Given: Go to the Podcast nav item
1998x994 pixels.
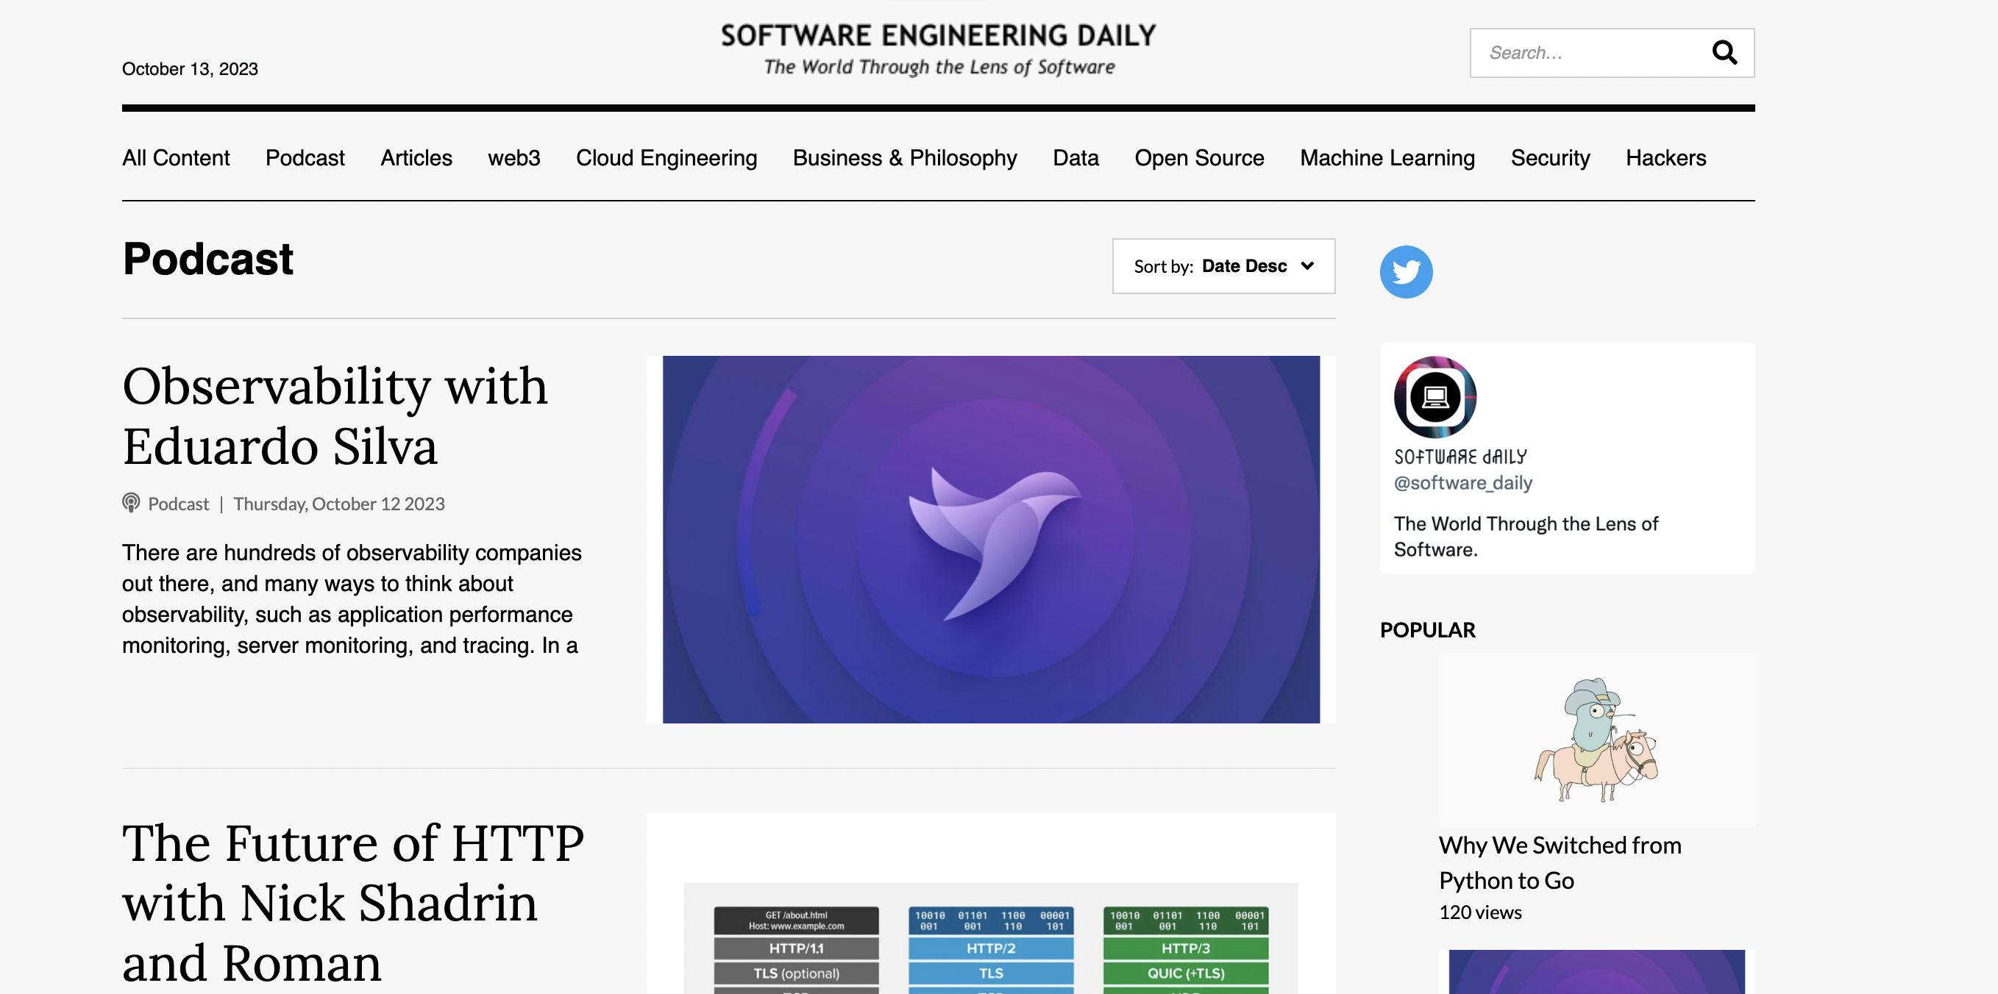Looking at the screenshot, I should point(305,158).
